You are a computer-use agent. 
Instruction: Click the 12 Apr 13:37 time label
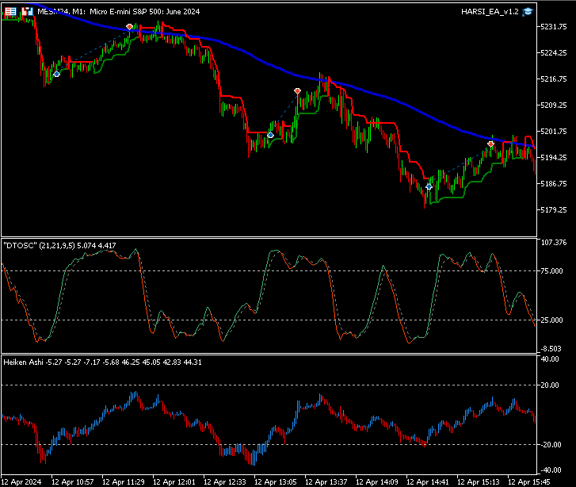(326, 482)
